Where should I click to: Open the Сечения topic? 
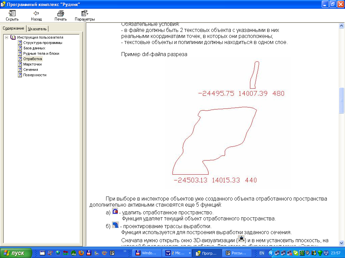coord(30,70)
